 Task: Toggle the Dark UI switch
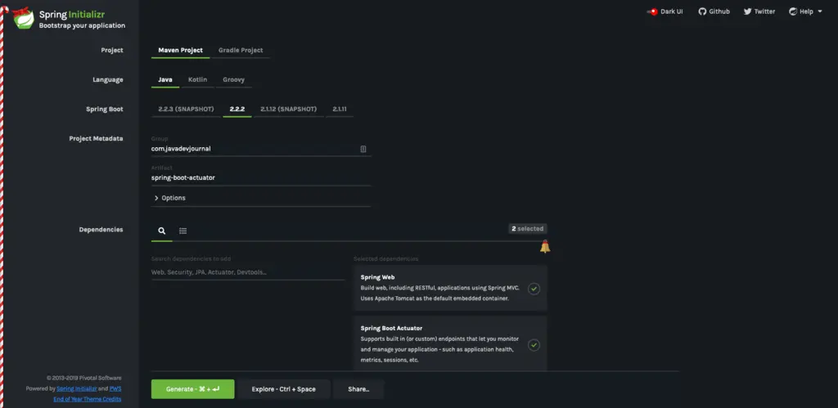pyautogui.click(x=652, y=11)
